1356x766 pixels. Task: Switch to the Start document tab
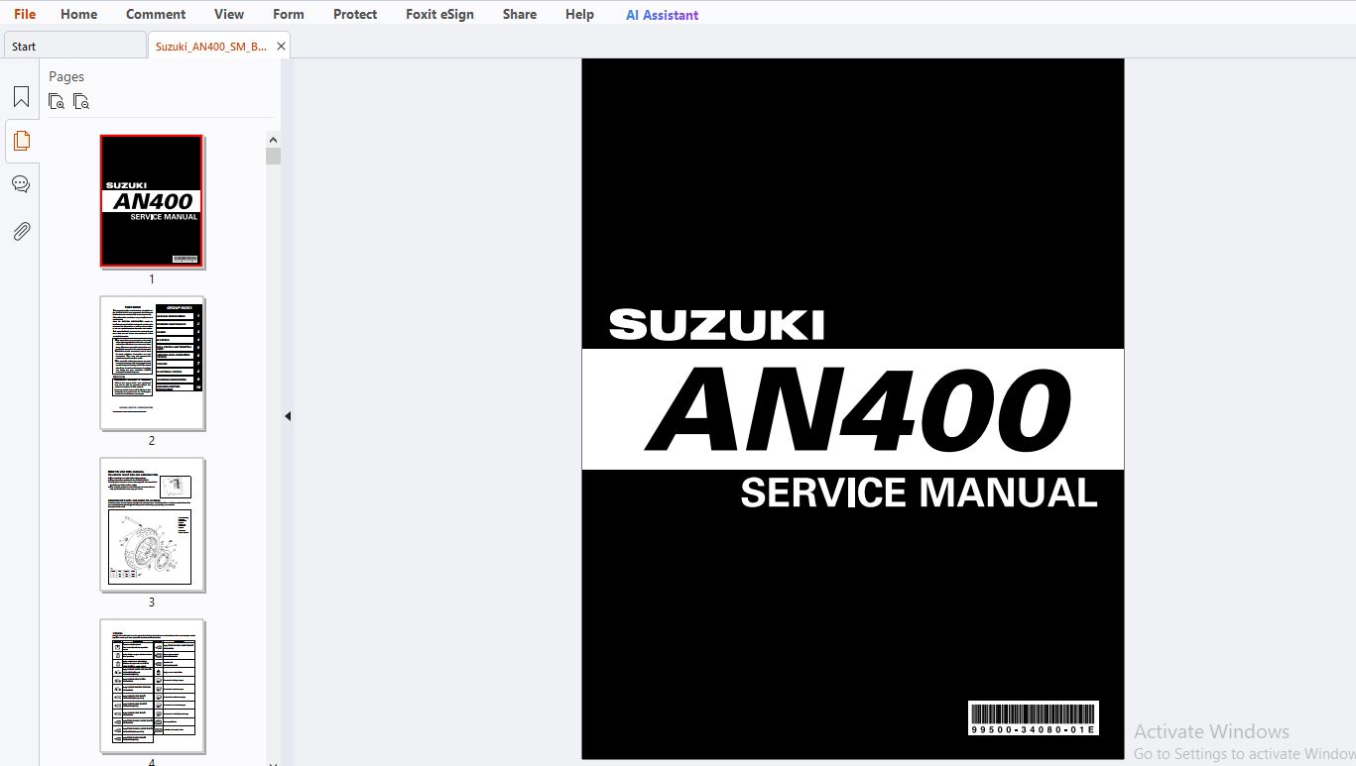coord(74,46)
